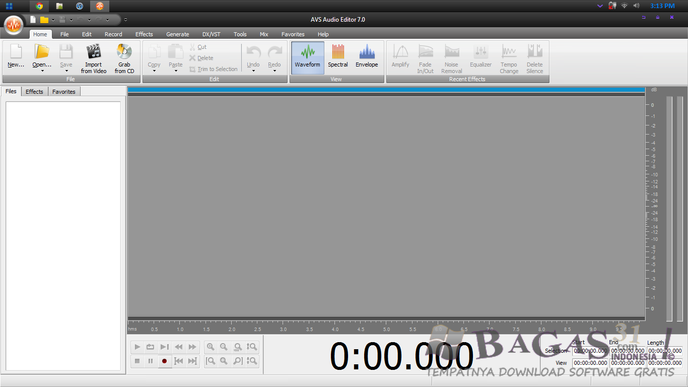Expand the Paste dropdown arrow

(x=176, y=71)
